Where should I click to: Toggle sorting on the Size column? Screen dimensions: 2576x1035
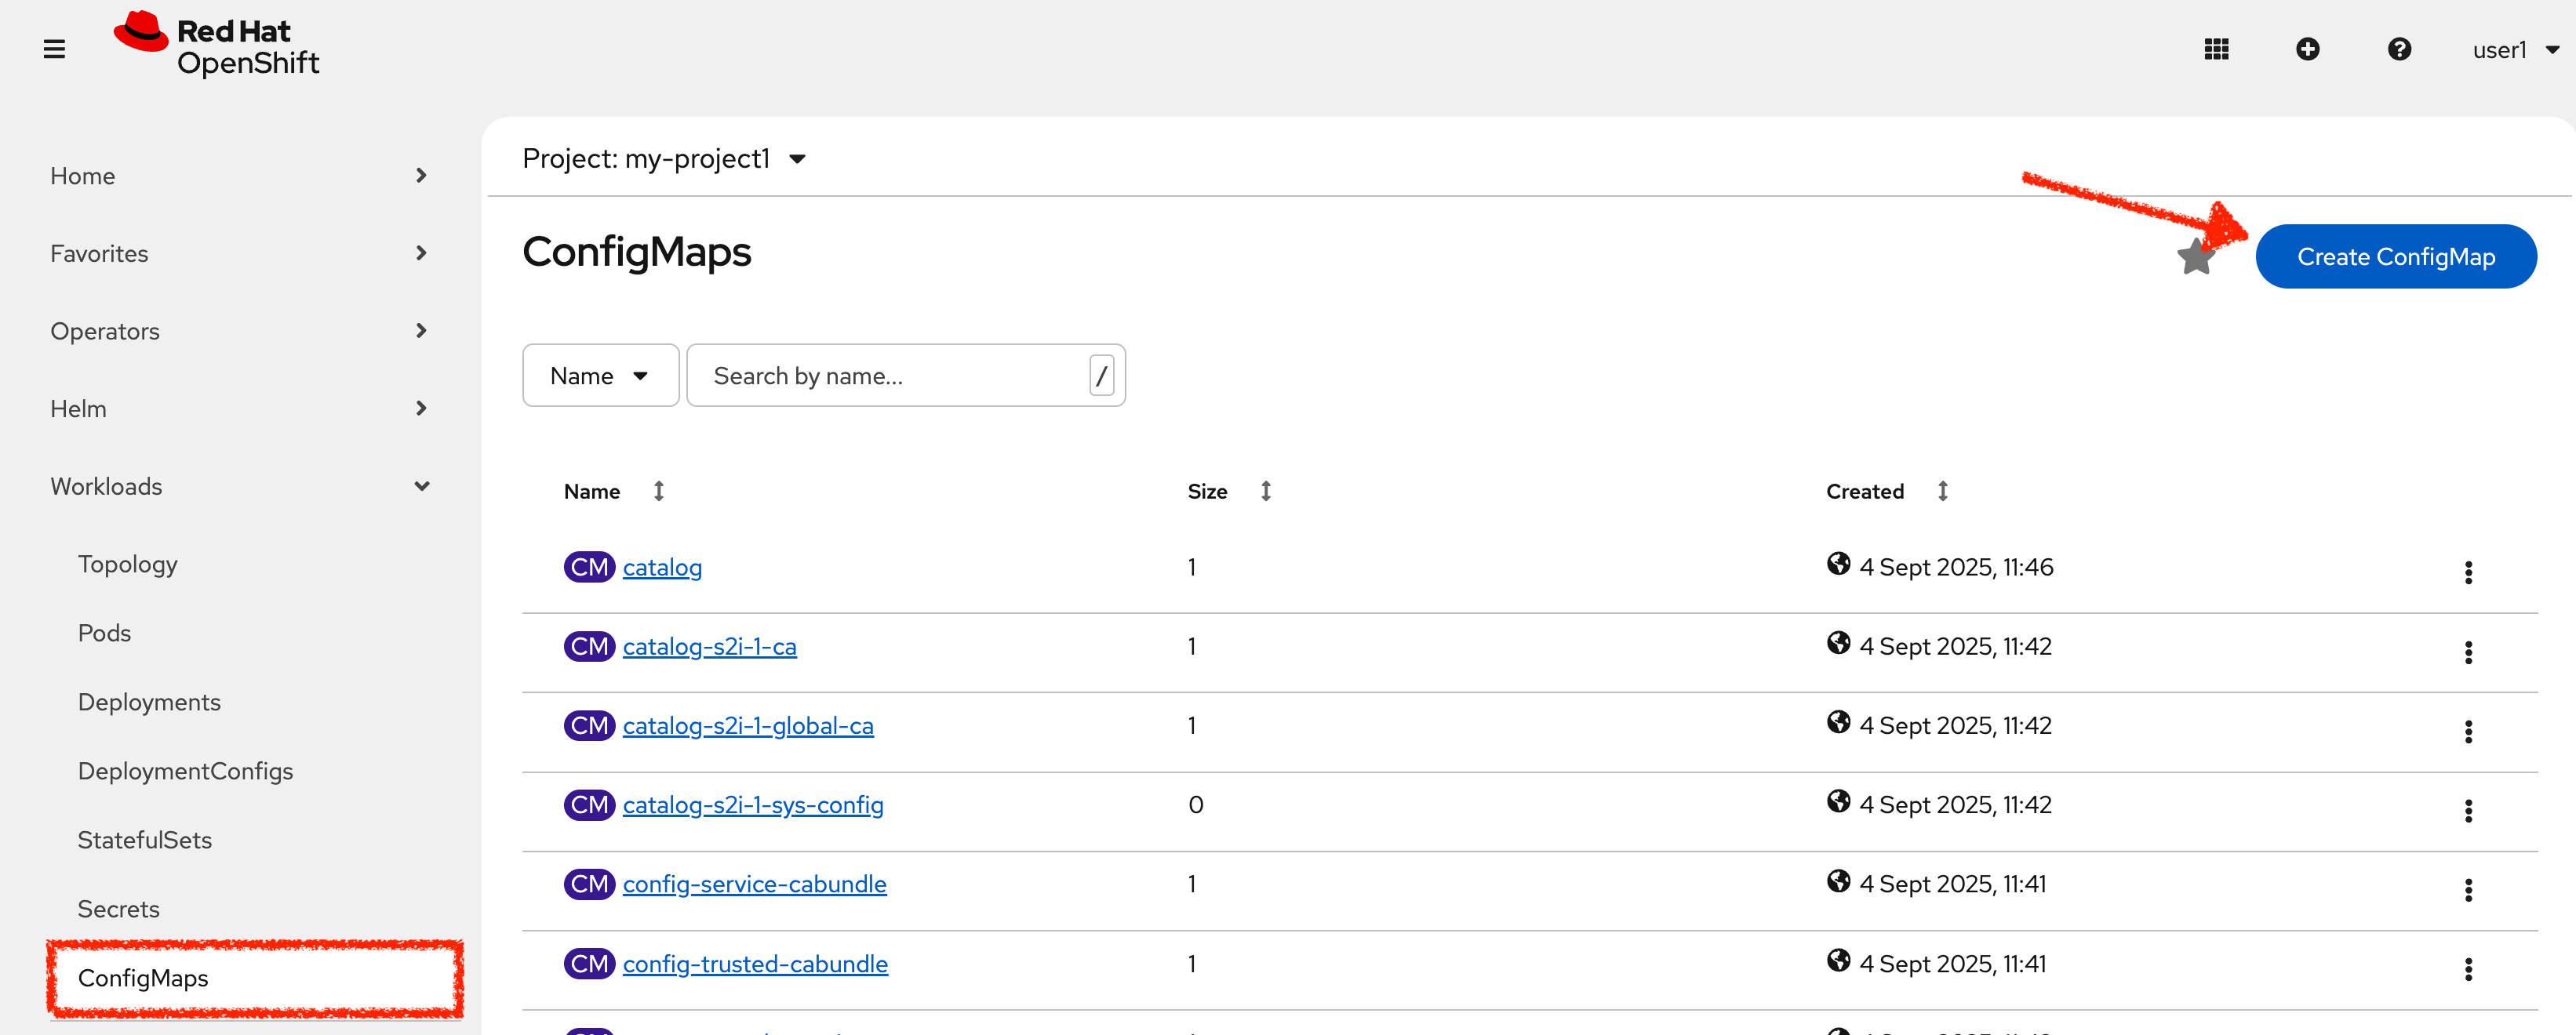coord(1265,491)
